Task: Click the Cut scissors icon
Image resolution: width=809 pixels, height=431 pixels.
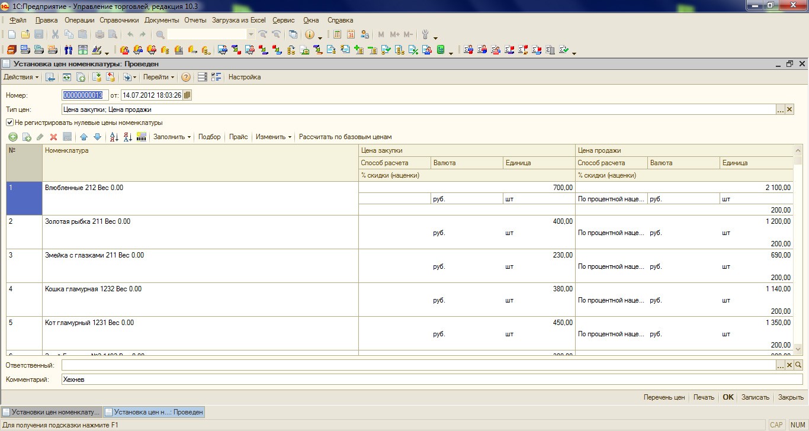Action: click(55, 35)
